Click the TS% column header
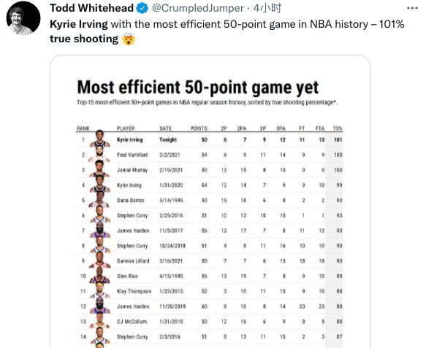 (x=338, y=128)
